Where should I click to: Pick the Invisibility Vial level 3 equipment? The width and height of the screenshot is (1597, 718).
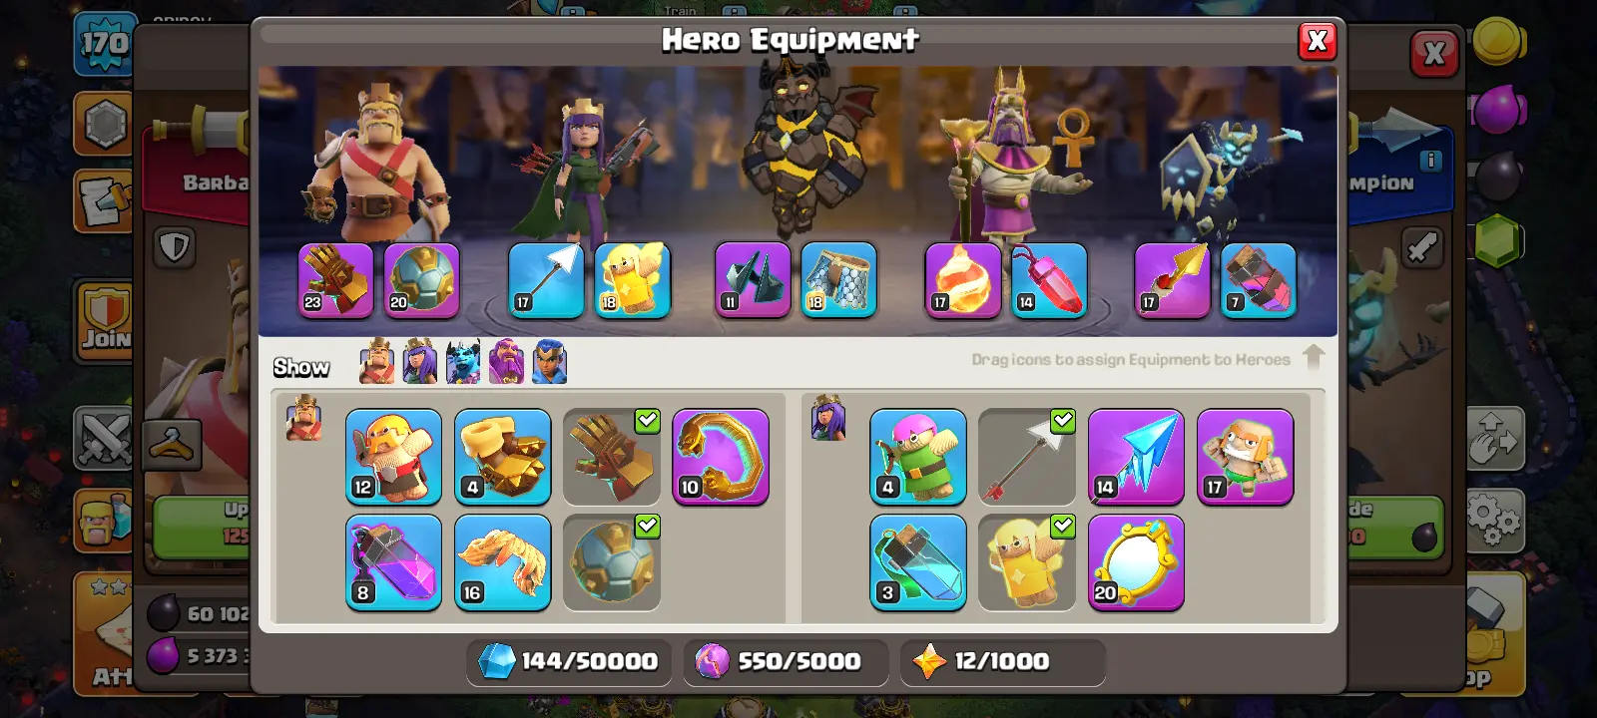point(918,561)
